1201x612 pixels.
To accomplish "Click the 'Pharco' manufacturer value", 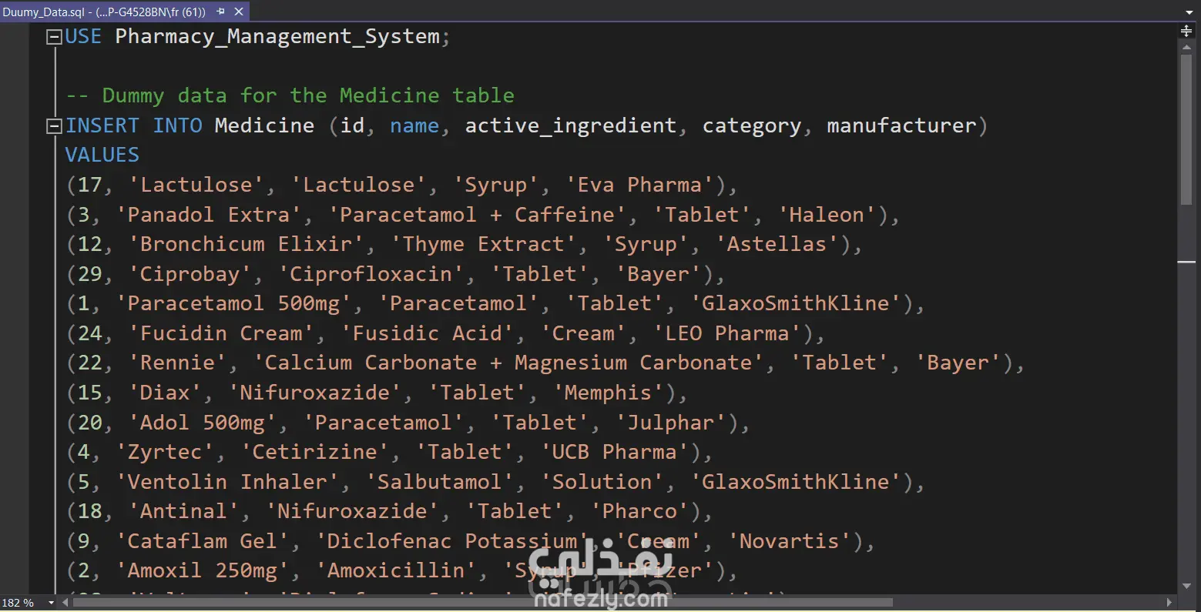I will (639, 511).
